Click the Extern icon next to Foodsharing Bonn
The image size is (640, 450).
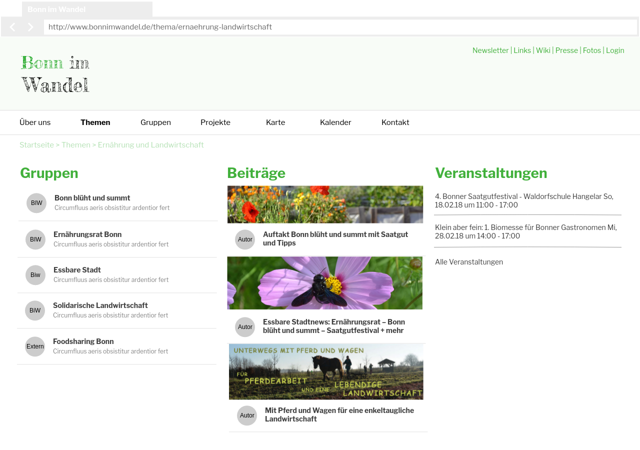click(x=35, y=346)
